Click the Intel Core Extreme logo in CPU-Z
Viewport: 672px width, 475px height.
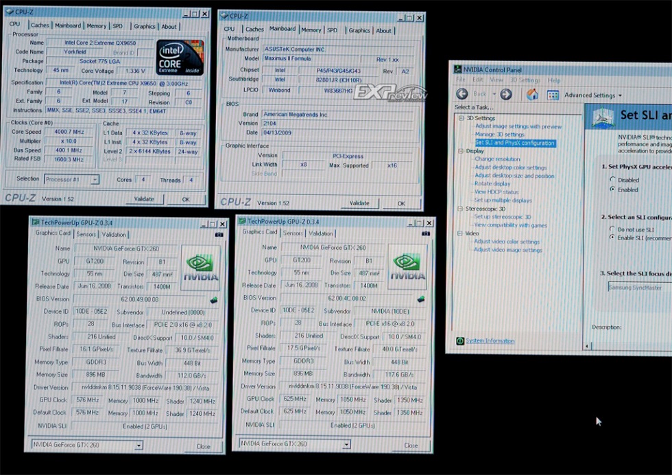click(x=180, y=58)
